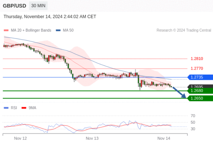Click the Nov 13 date axis label
This screenshot has width=213, height=143.
coord(92,138)
